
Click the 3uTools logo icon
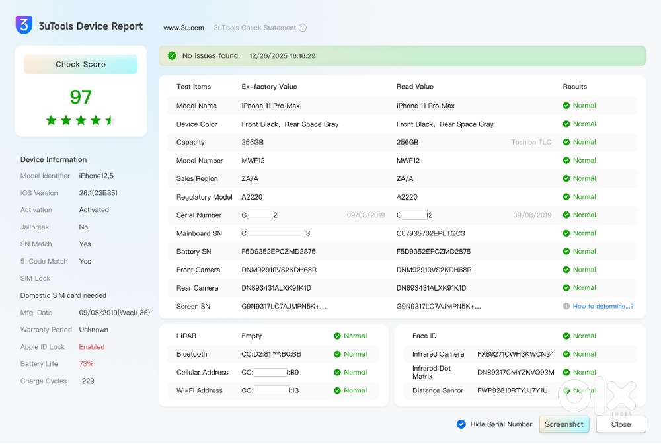[x=24, y=26]
